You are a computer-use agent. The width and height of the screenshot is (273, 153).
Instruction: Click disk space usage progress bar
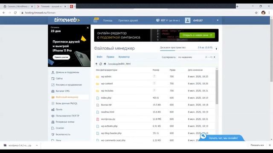pyautogui.click(x=186, y=51)
